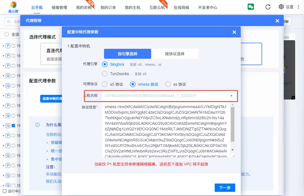The width and height of the screenshot is (304, 196).
Task: Click the 魔云腾 logo
Action: (x=13, y=7)
